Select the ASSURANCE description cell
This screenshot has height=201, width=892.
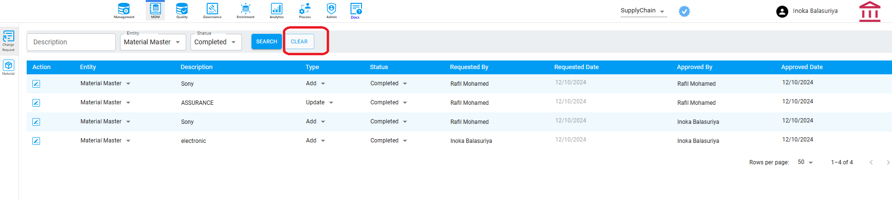[197, 103]
